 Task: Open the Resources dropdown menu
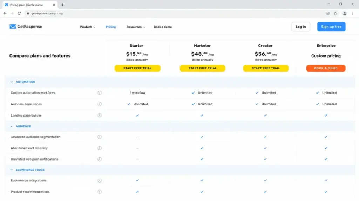136,27
